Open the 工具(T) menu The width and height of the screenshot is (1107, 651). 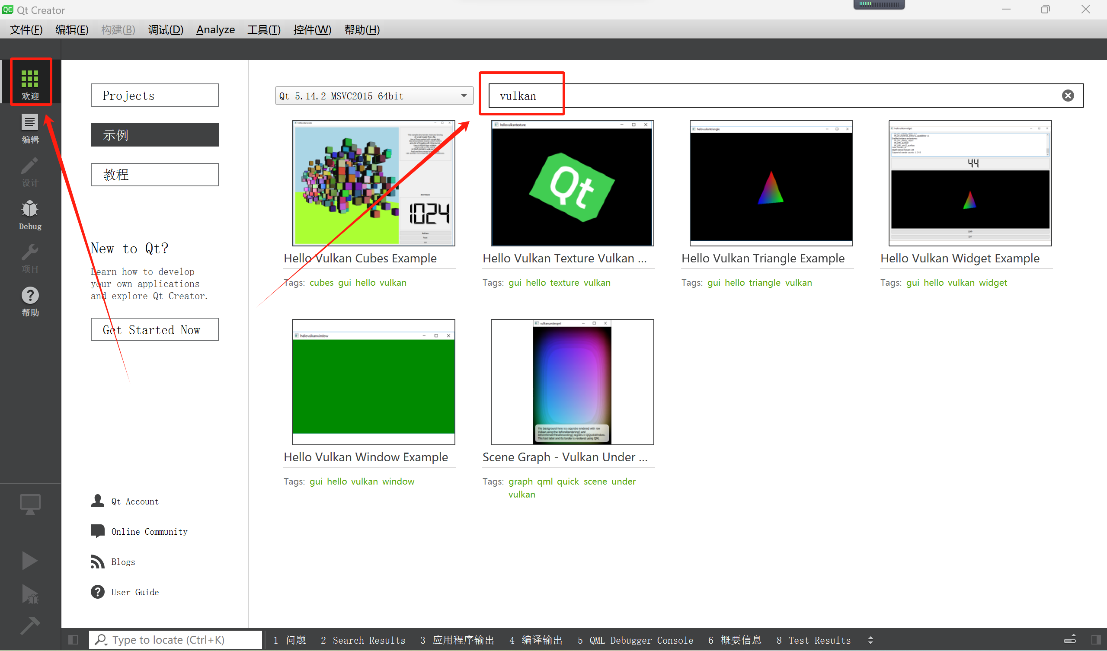pyautogui.click(x=264, y=29)
